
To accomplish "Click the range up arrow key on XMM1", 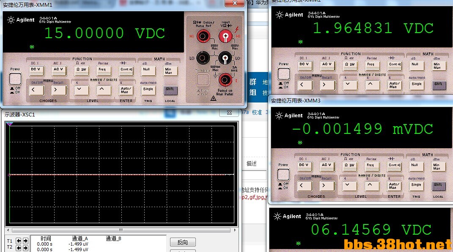I will point(104,90).
